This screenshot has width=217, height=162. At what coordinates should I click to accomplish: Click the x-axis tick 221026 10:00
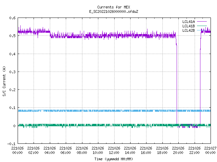pos(98,151)
